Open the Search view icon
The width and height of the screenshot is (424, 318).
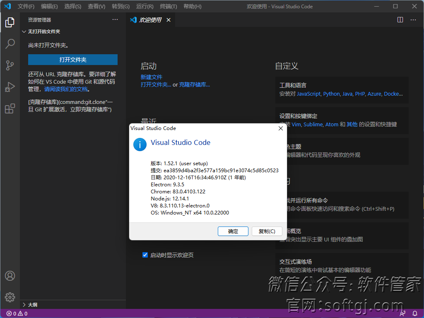(x=10, y=44)
